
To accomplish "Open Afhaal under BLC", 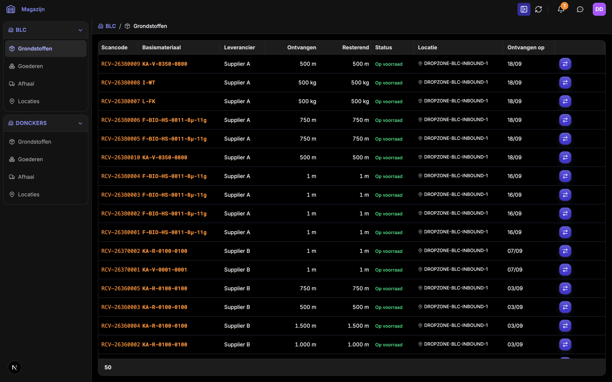I will 46,84.
